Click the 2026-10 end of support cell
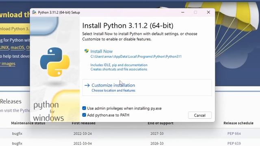Viewport: 260px width, 146px height. pos(157,143)
